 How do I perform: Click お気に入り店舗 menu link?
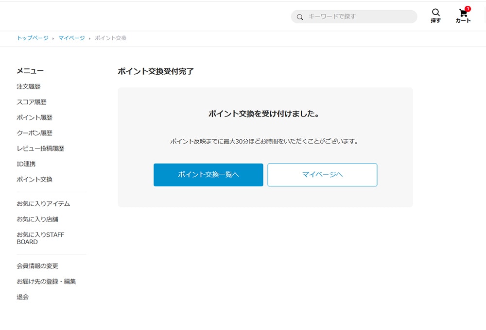point(37,219)
